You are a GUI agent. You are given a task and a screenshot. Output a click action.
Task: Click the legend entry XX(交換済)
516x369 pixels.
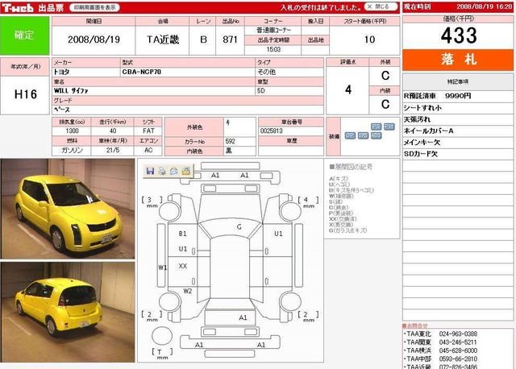pos(343,219)
